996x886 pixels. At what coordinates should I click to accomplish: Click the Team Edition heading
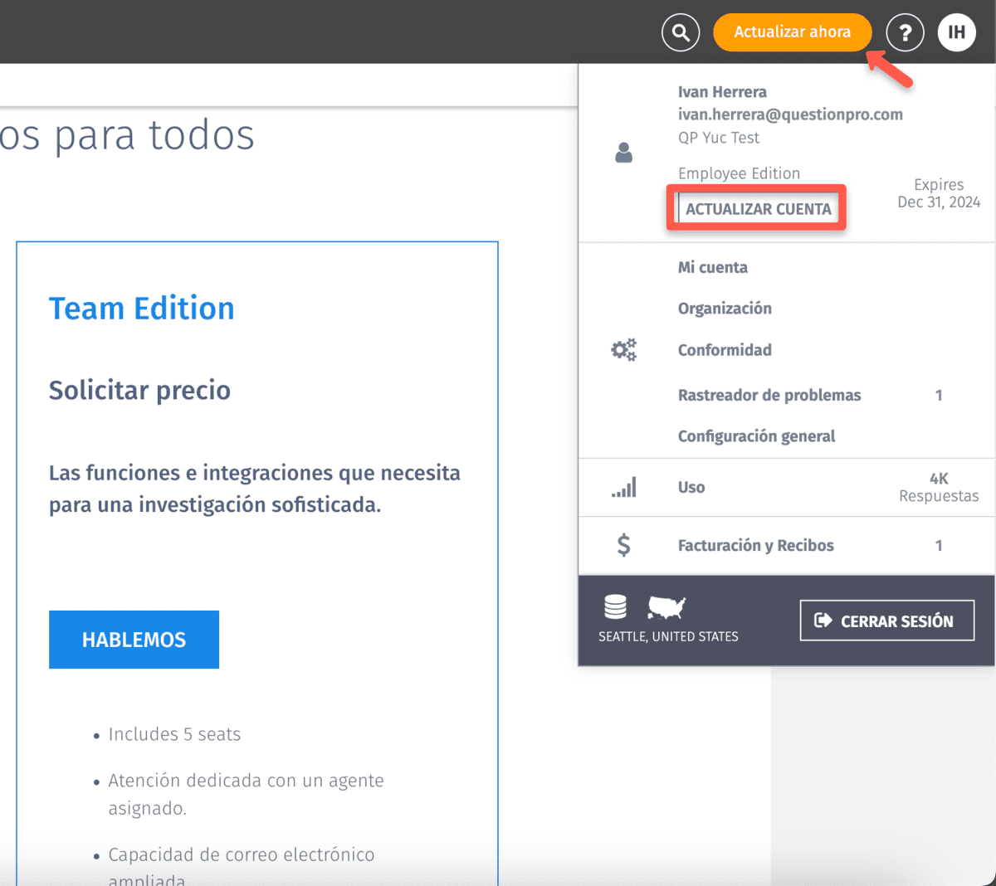coord(142,309)
